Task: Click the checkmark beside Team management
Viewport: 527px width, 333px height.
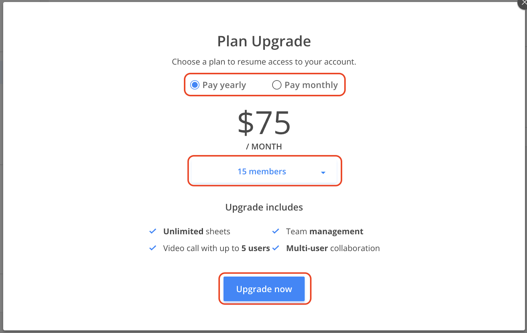Action: (276, 231)
